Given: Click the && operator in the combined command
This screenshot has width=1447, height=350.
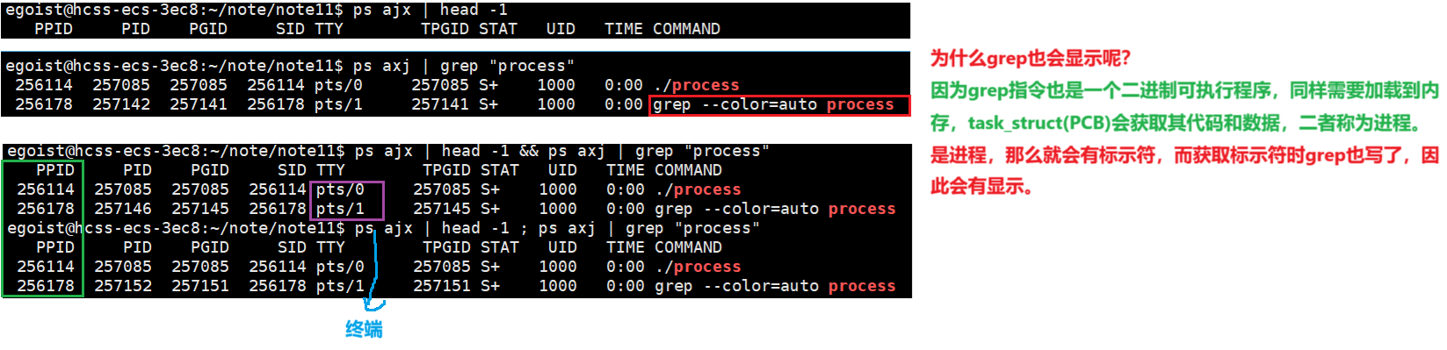Looking at the screenshot, I should [x=529, y=151].
